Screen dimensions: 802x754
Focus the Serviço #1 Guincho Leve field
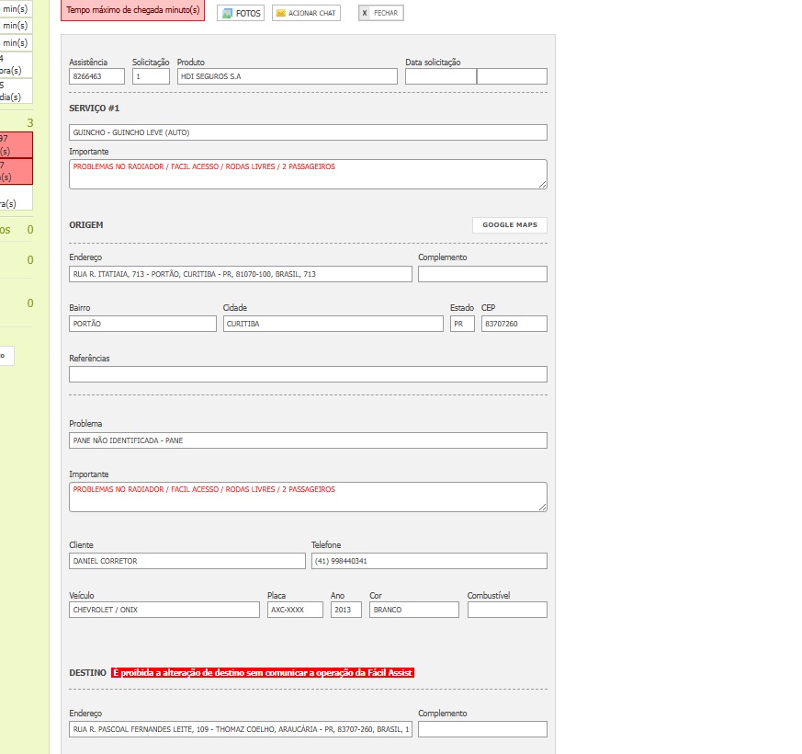click(x=308, y=132)
